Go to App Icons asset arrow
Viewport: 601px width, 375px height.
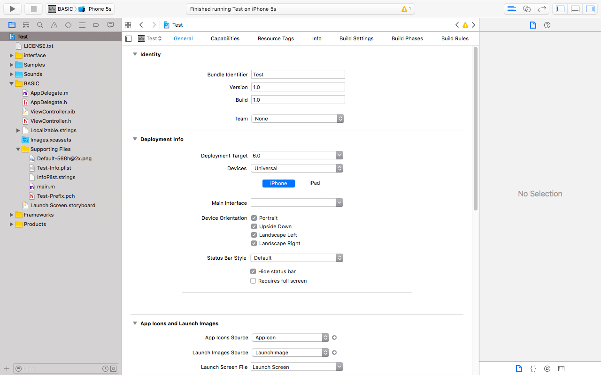click(x=334, y=337)
